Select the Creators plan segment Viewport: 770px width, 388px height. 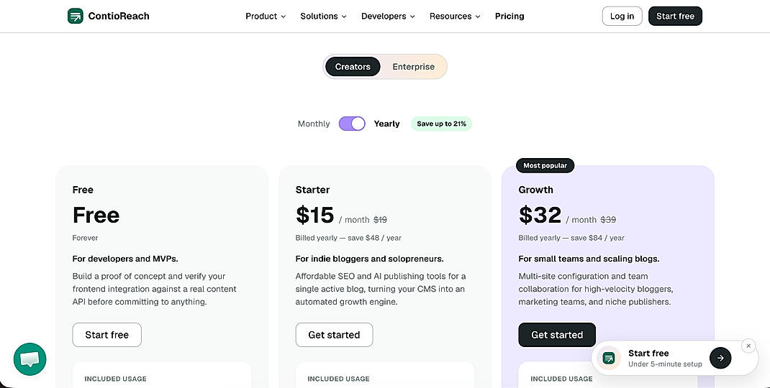pyautogui.click(x=353, y=67)
